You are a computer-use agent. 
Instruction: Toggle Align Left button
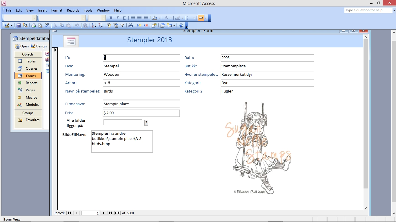pyautogui.click(x=133, y=18)
